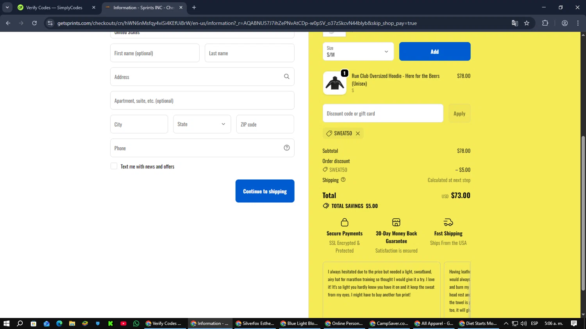The image size is (586, 329).
Task: Click the 30-Day Money Back Guarantee icon
Action: 396,222
